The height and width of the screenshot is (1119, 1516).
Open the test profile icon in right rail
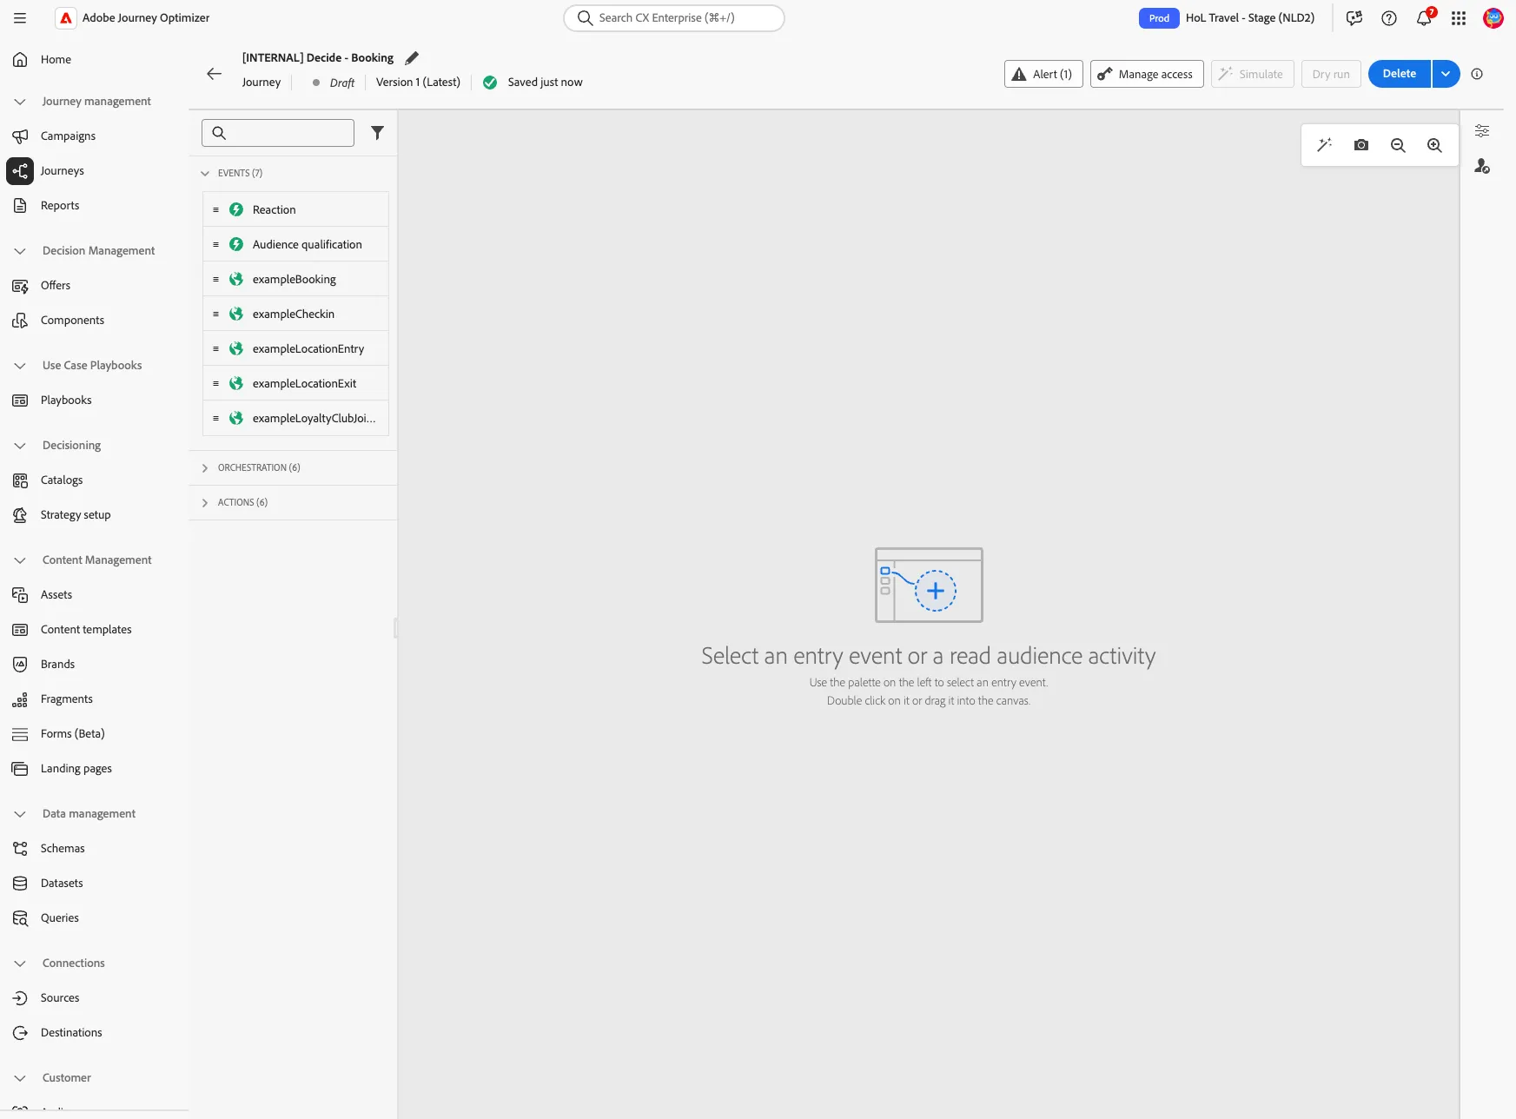[x=1482, y=166]
